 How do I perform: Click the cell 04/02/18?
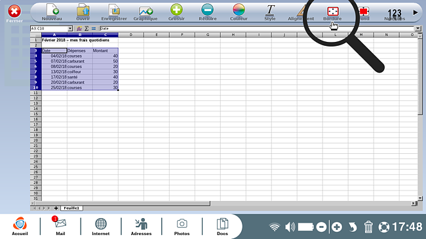coord(54,56)
